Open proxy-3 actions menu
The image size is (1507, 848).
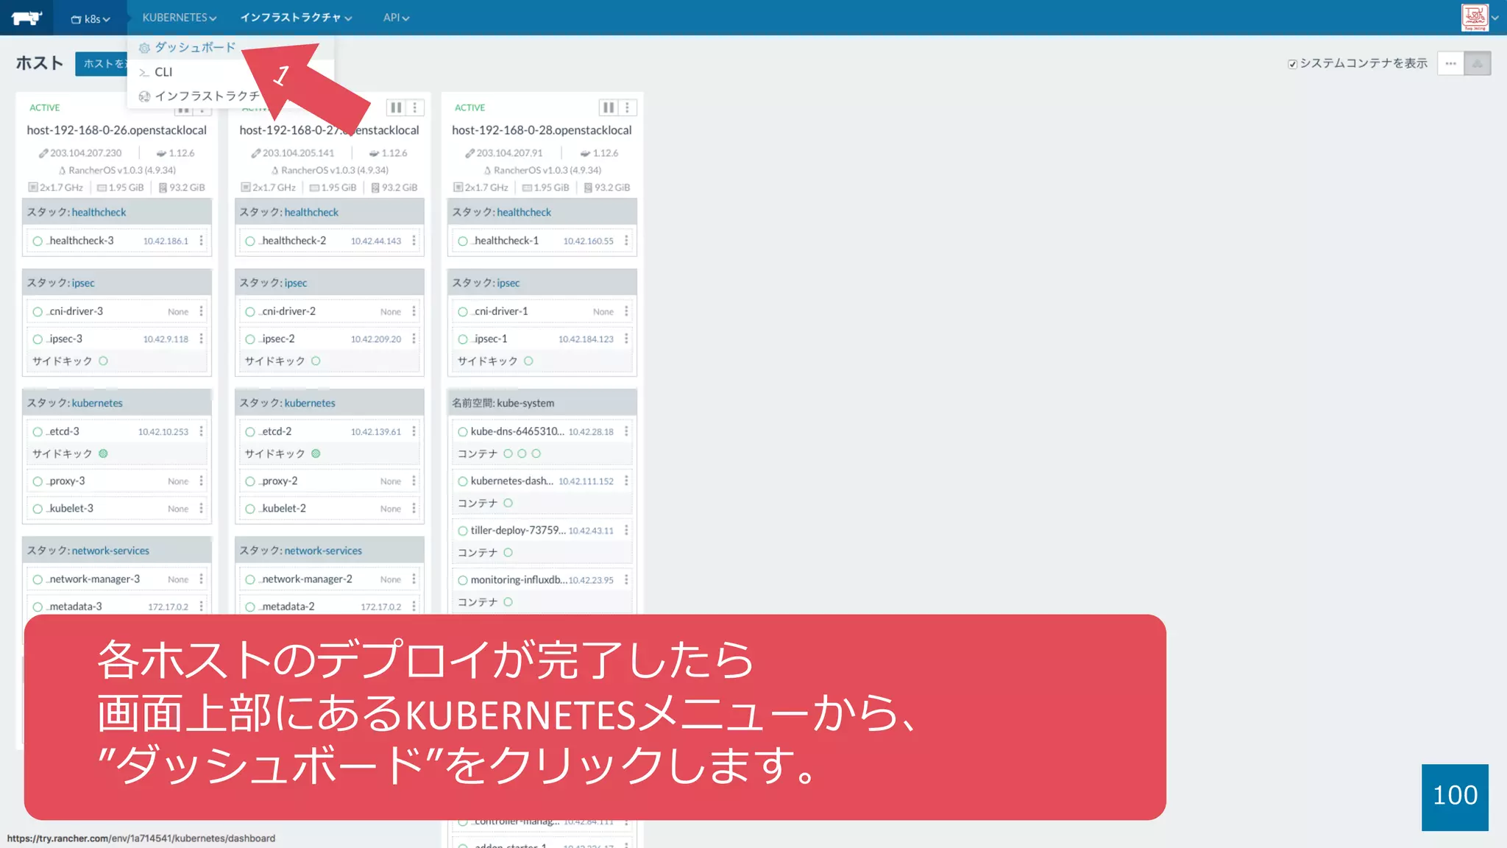pos(201,481)
